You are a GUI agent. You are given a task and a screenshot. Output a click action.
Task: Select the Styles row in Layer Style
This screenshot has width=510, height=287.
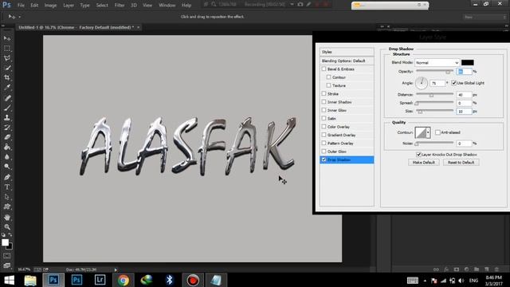click(347, 52)
